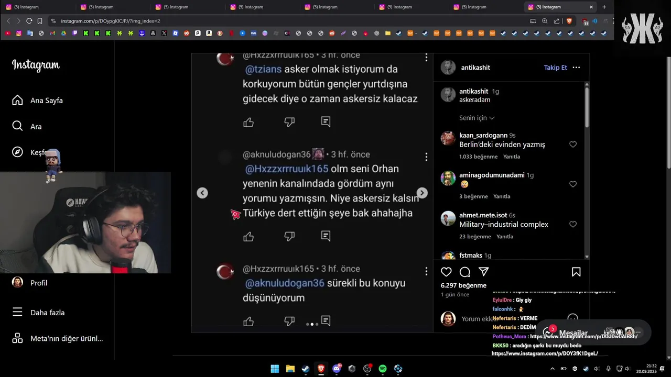Open ahmet.mete.isot's profile

tap(483, 215)
